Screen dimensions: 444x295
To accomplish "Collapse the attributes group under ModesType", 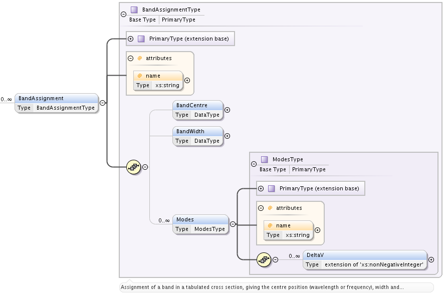I will [261, 208].
